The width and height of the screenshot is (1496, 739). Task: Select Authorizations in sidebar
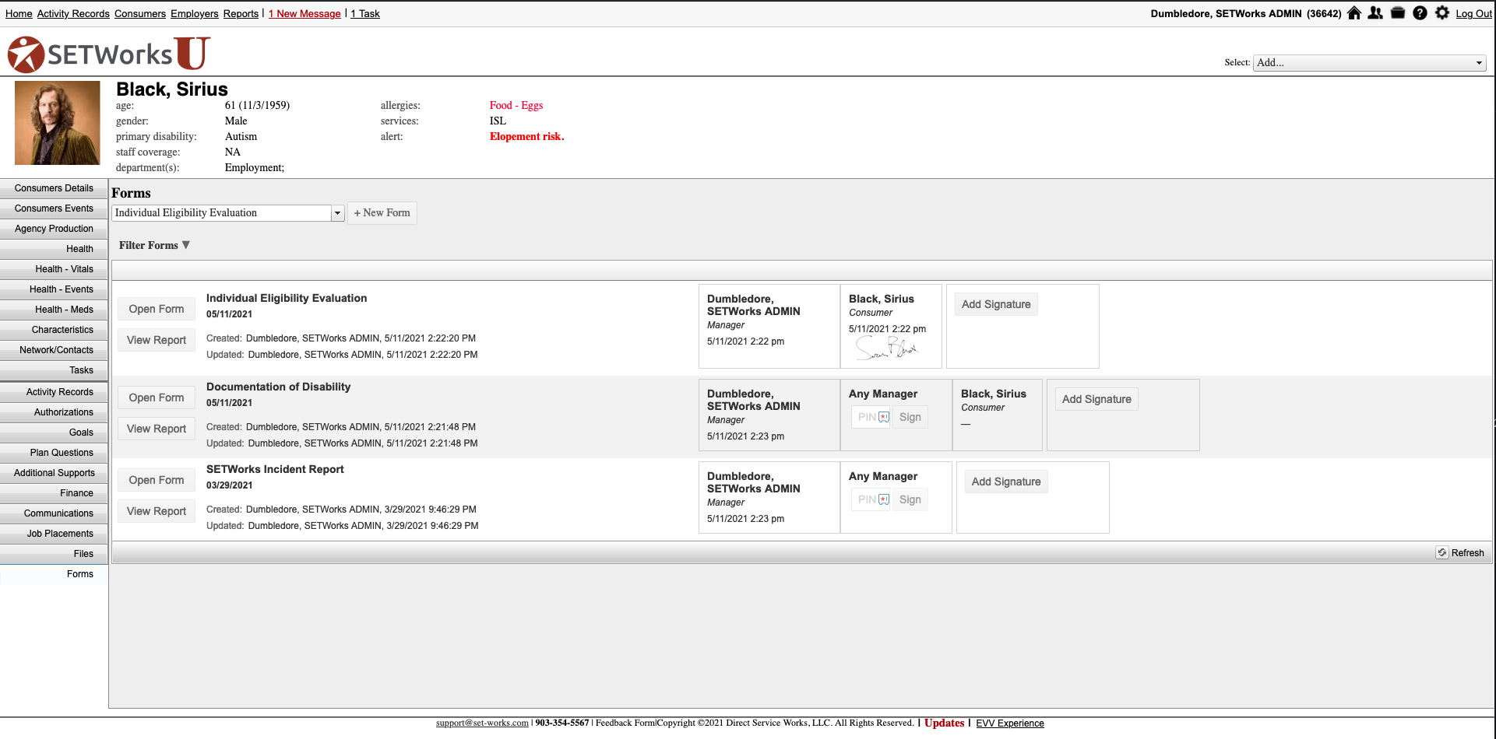54,412
